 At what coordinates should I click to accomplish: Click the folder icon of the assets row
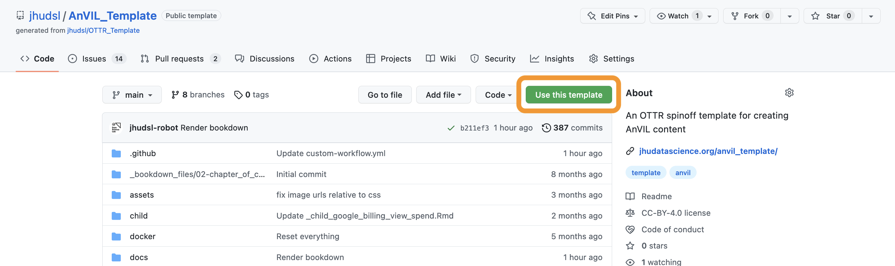pos(116,195)
